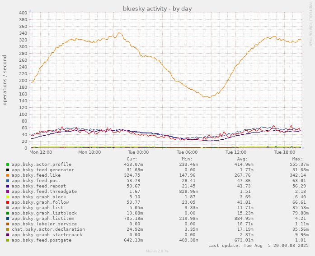Click the 'Tue 12:00' x-axis label
Viewport: 315px width, 256px height.
coord(236,152)
